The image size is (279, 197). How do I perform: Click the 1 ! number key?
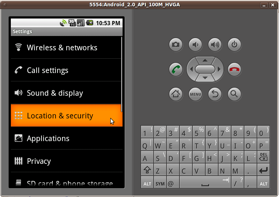[x=147, y=132]
